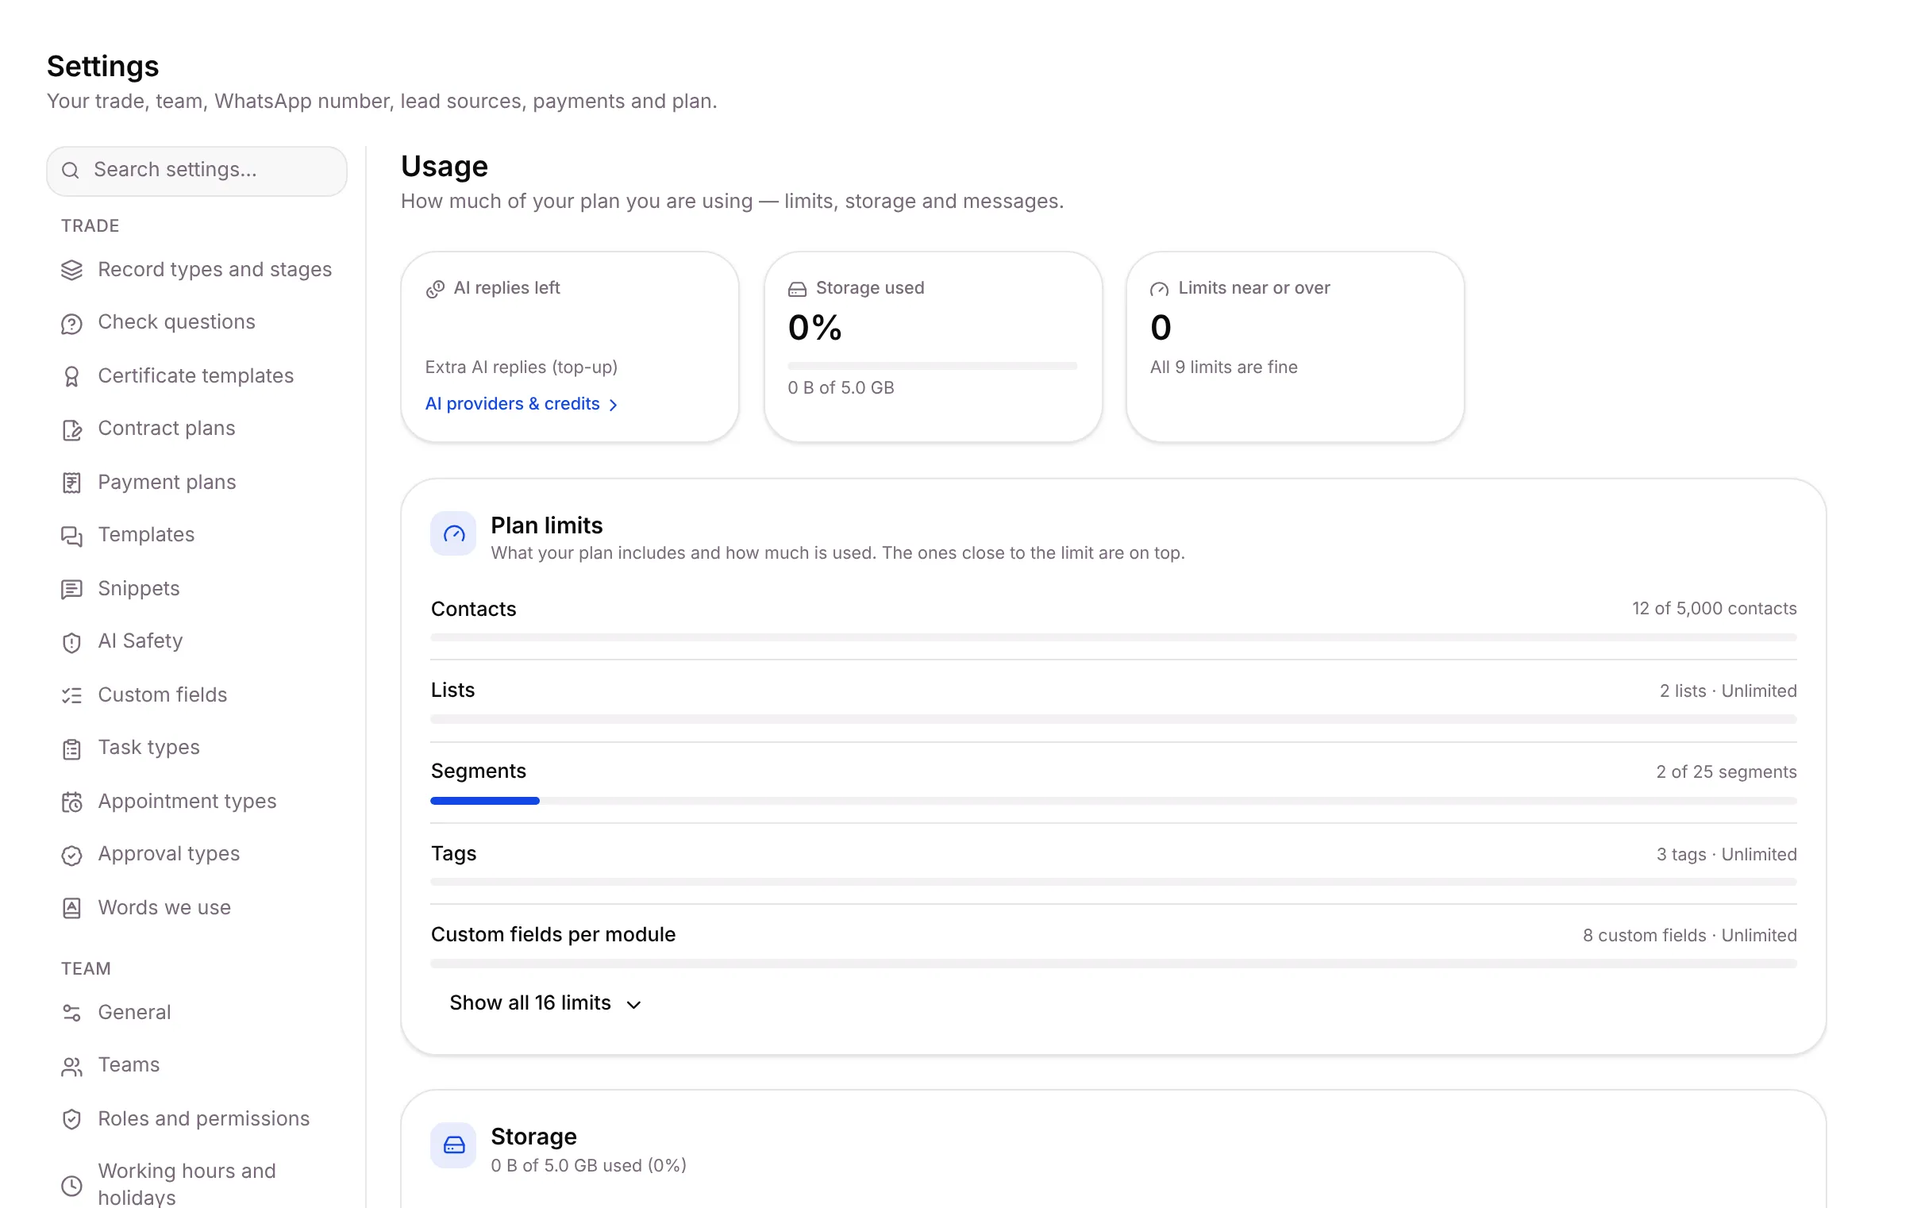Click the Record types and stages layers icon
The height and width of the screenshot is (1208, 1921).
pyautogui.click(x=71, y=271)
